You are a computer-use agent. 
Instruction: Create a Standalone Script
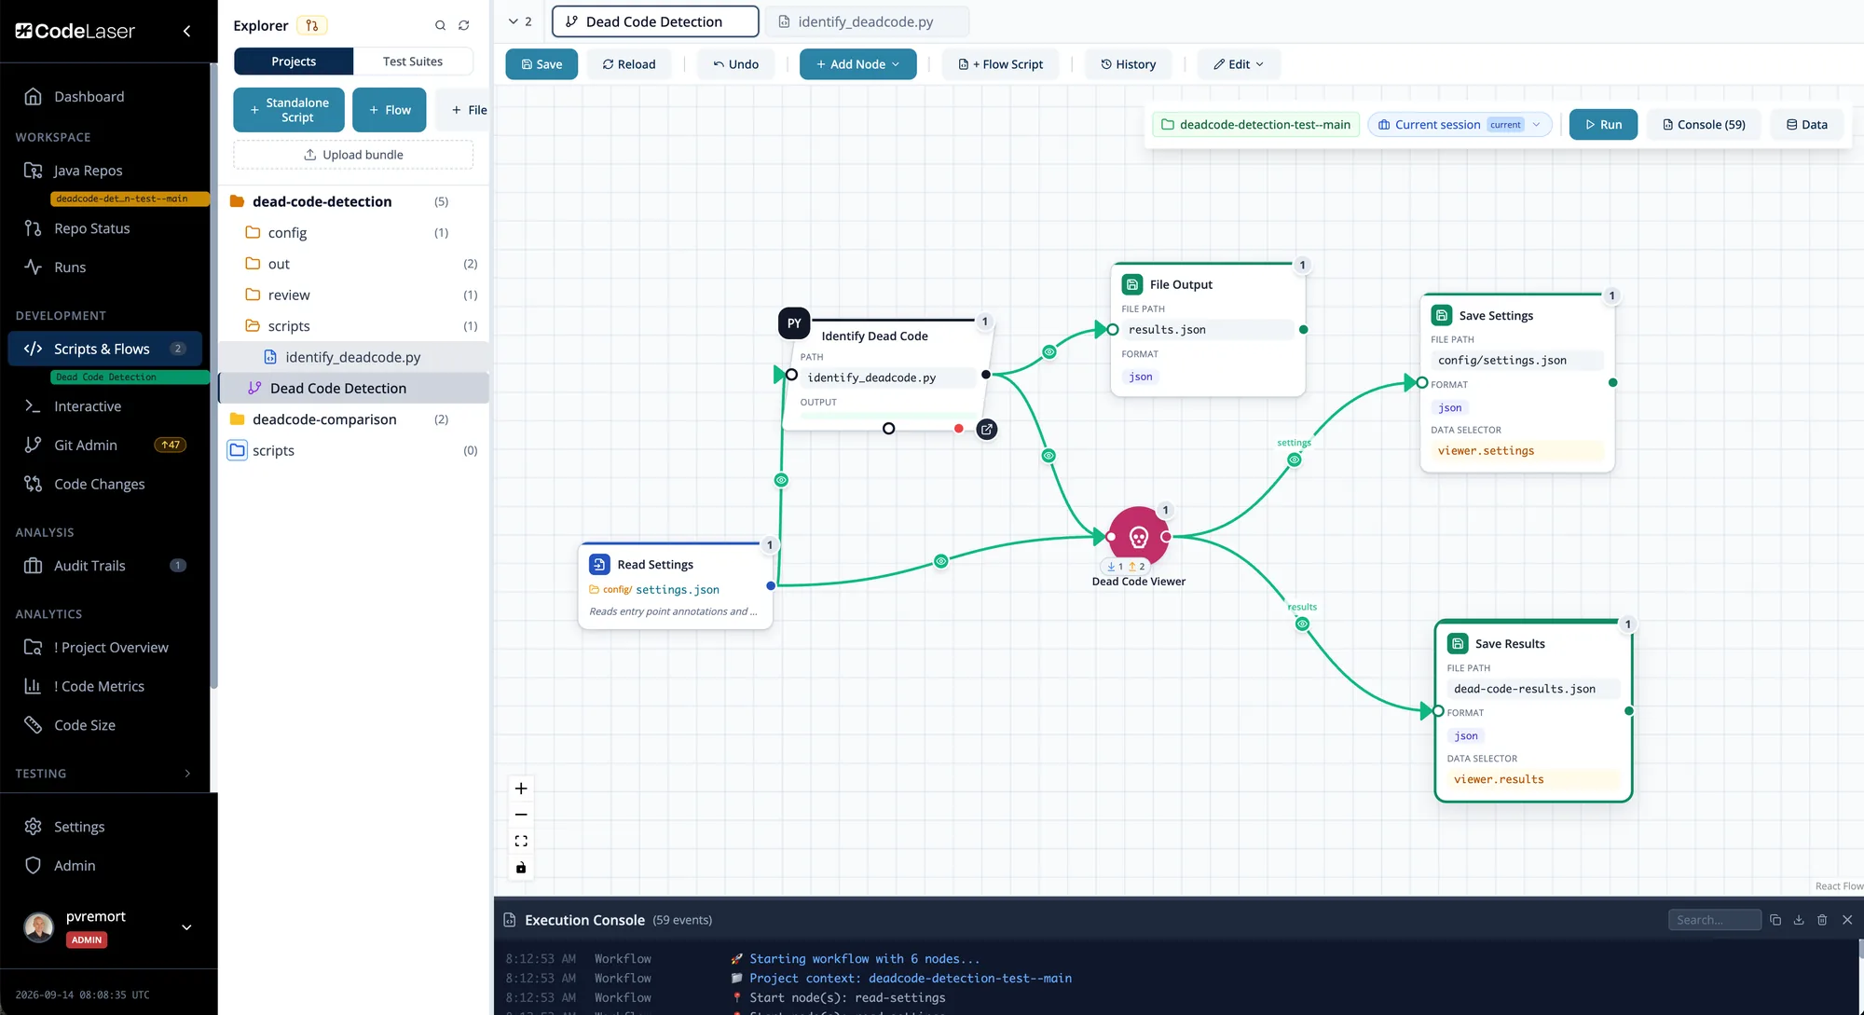coord(288,110)
